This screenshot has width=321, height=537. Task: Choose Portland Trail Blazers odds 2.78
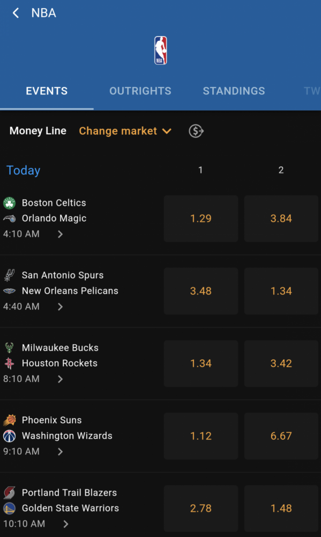201,508
